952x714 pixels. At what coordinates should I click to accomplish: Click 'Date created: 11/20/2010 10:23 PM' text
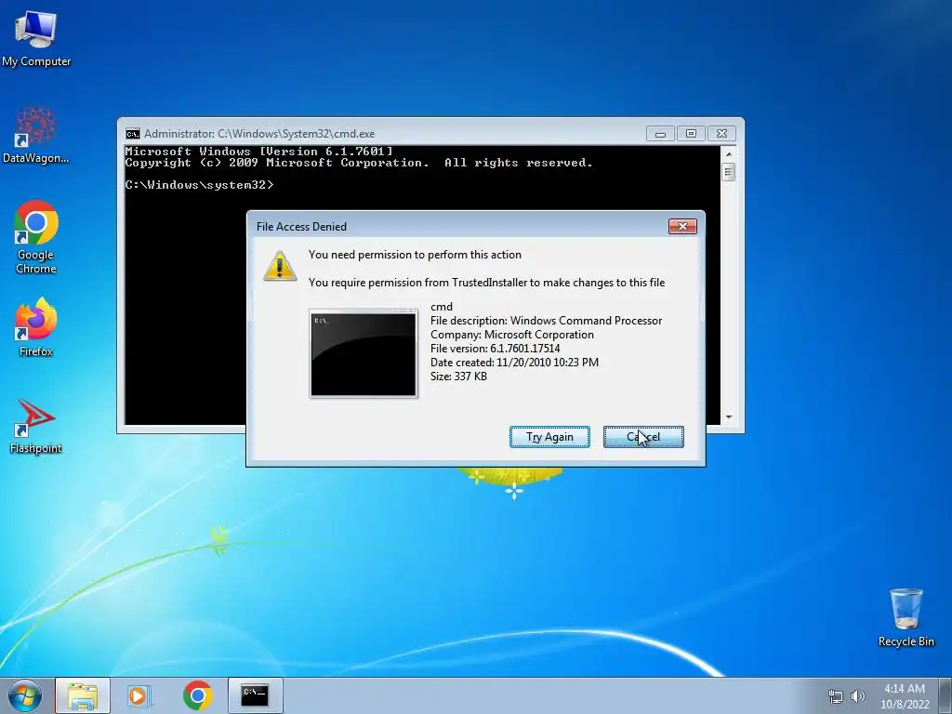pos(514,363)
